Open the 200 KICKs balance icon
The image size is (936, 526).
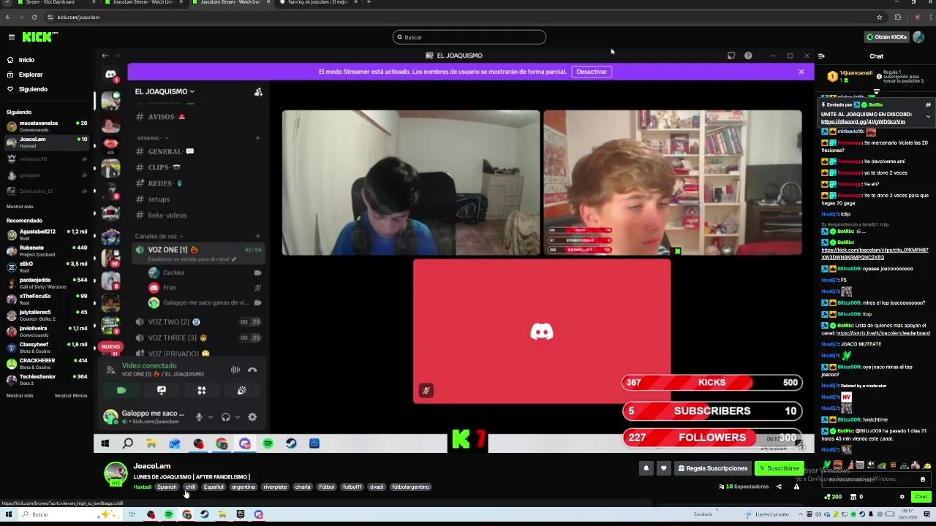pos(833,497)
